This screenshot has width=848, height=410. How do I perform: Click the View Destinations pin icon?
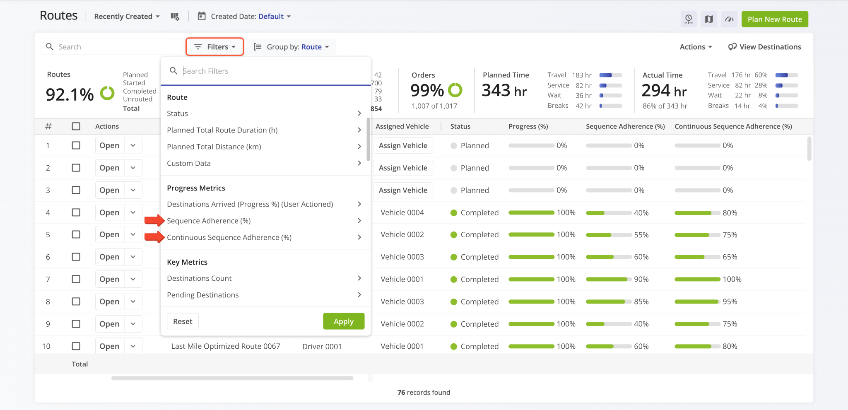732,47
